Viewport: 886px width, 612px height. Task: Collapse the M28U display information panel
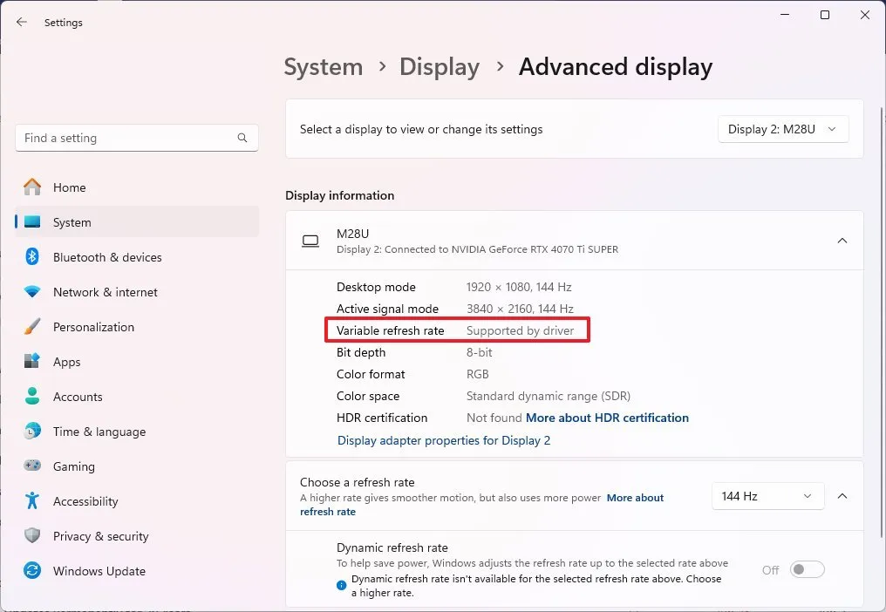pos(842,241)
